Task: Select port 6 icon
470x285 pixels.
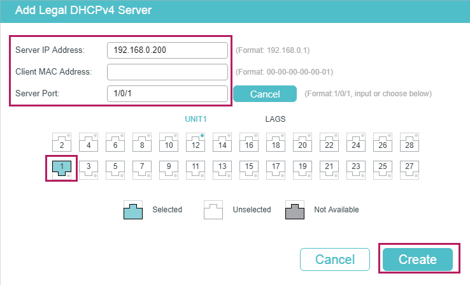Action: pos(115,142)
